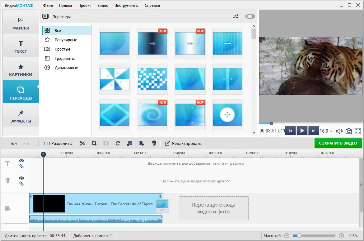
Task: Select the circle expand transition
Action: click(227, 114)
